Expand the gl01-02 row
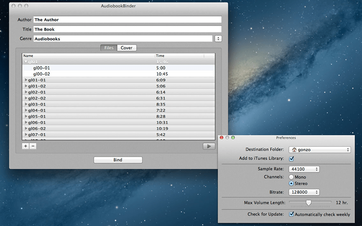Image resolution: width=362 pixels, height=226 pixels. pyautogui.click(x=26, y=86)
